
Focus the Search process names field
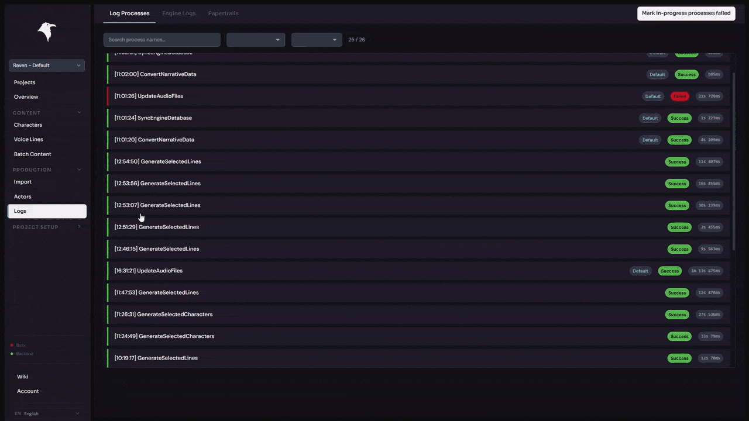(162, 40)
